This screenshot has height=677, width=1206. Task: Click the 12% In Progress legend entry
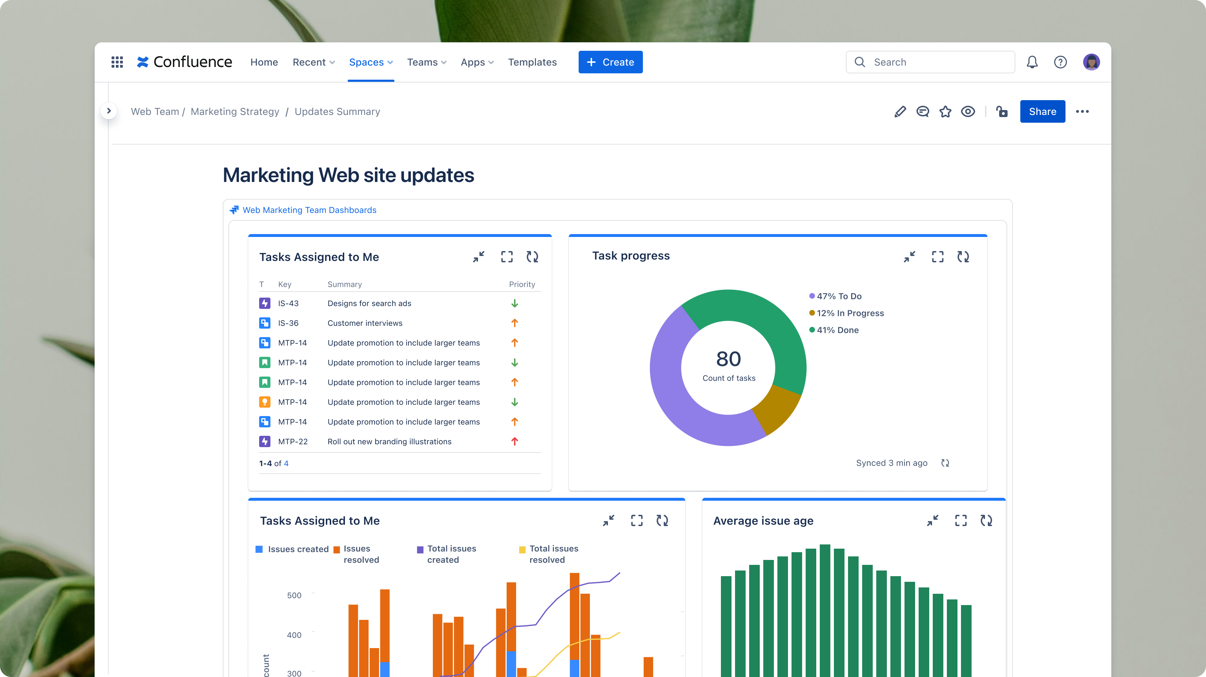[847, 313]
